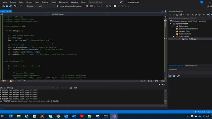Toggle pin on the .cpp editor tab

tap(7, 11)
